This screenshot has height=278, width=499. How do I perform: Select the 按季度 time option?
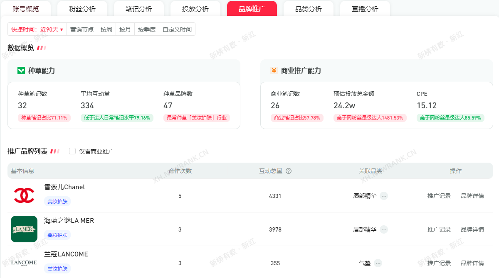147,29
